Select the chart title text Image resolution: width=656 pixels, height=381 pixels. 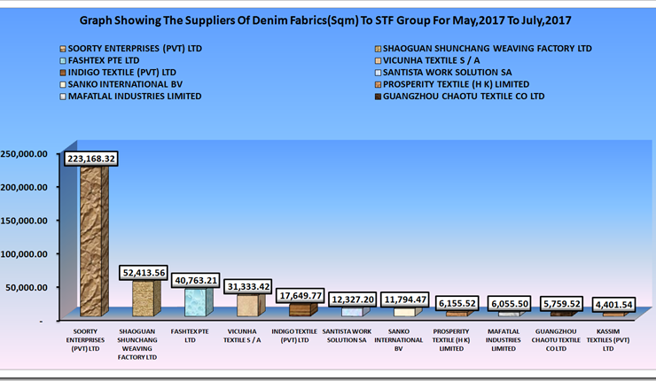[x=325, y=20]
